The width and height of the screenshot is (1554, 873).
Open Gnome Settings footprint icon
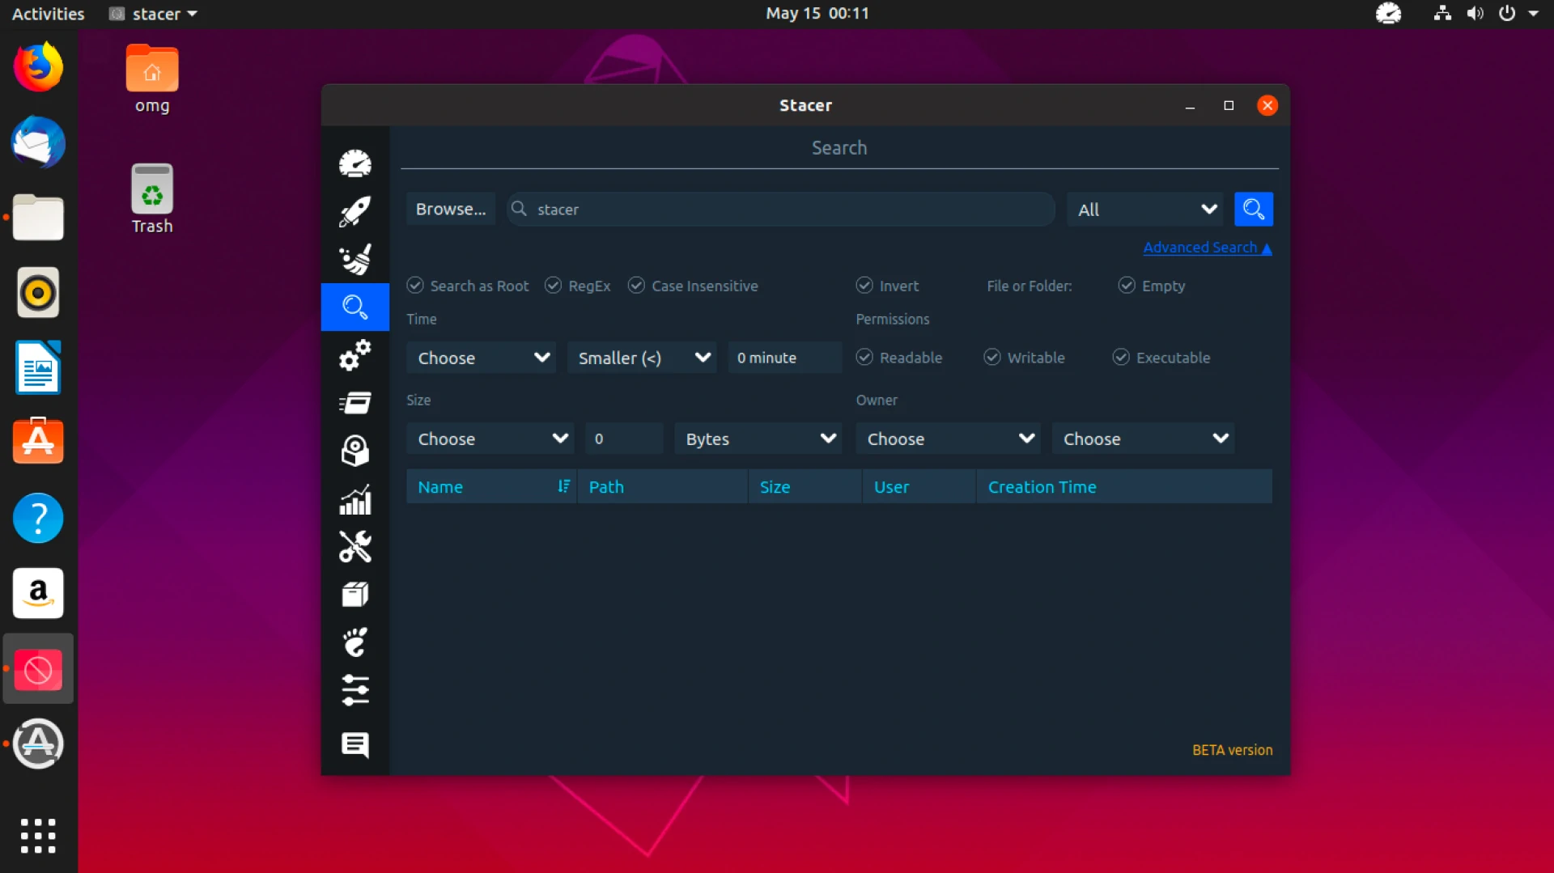(355, 642)
